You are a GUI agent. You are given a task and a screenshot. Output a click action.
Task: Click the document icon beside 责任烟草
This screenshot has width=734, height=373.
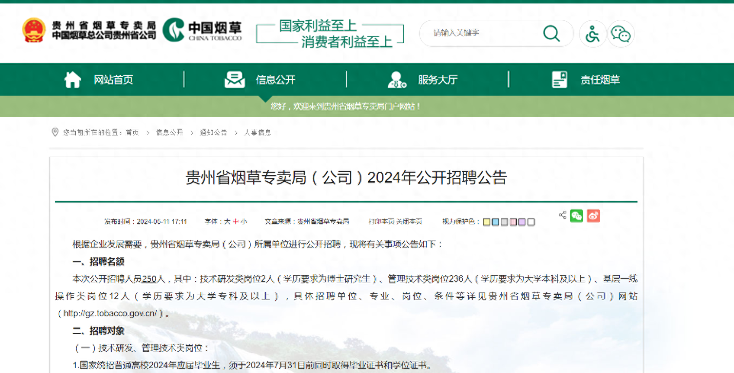tap(560, 80)
